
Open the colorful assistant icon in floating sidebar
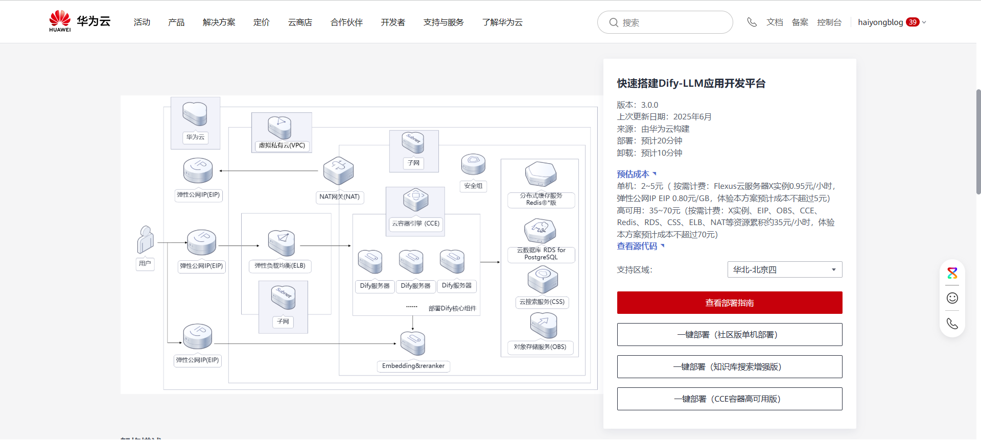(x=952, y=273)
